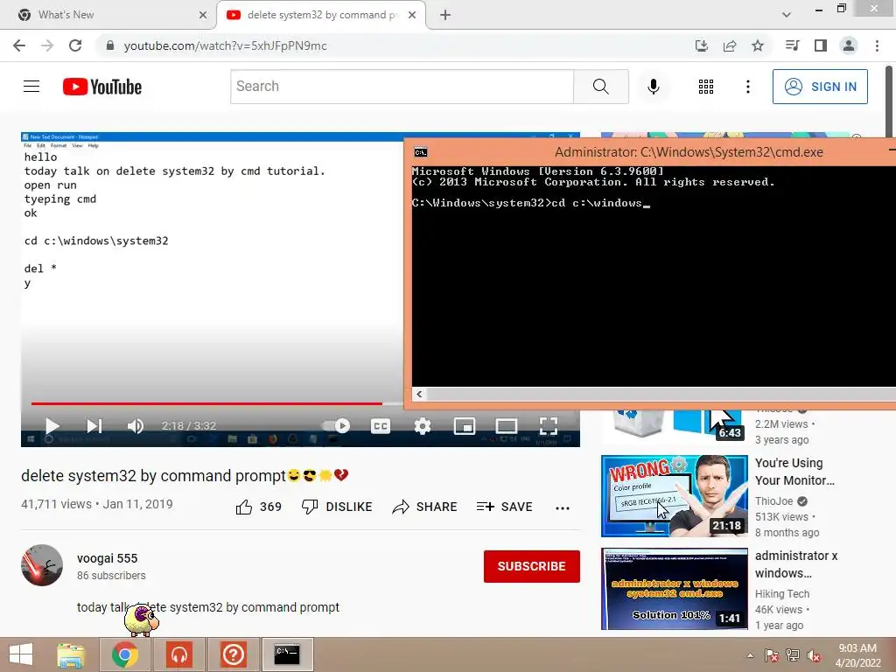Open ThioJoe channel link
Screen dimensions: 896x672
click(773, 501)
